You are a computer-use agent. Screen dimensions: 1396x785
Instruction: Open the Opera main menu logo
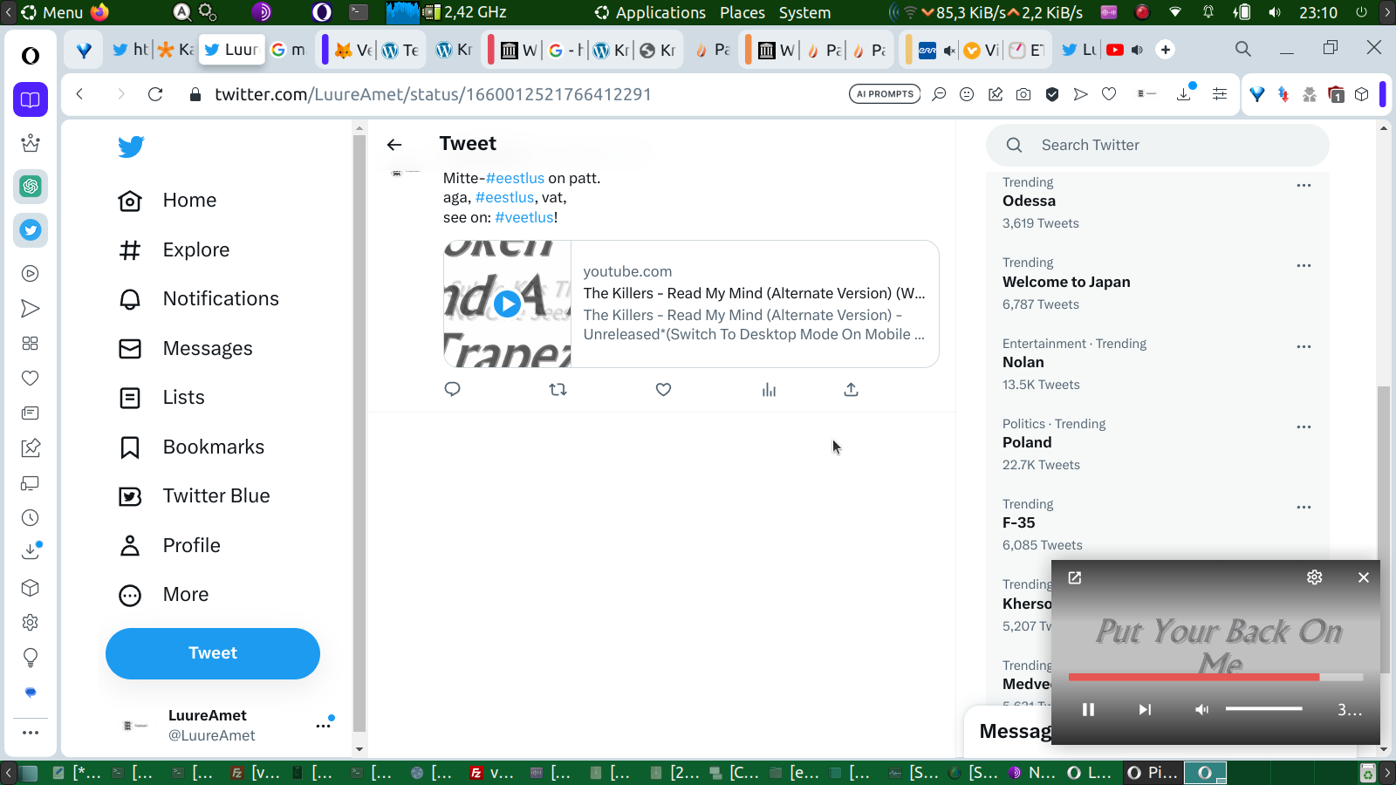pyautogui.click(x=31, y=56)
